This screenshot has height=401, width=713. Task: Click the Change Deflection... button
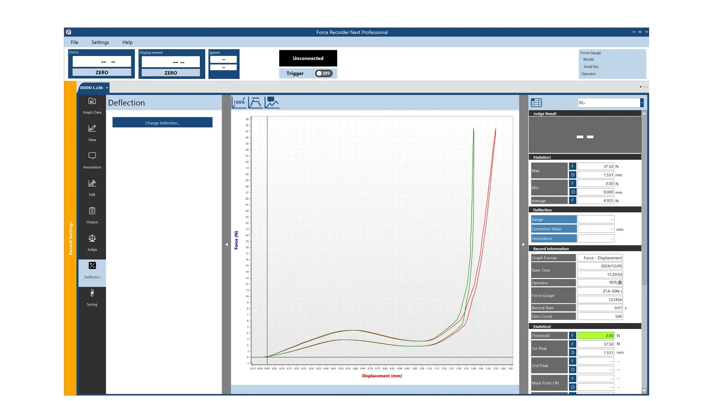click(x=162, y=123)
